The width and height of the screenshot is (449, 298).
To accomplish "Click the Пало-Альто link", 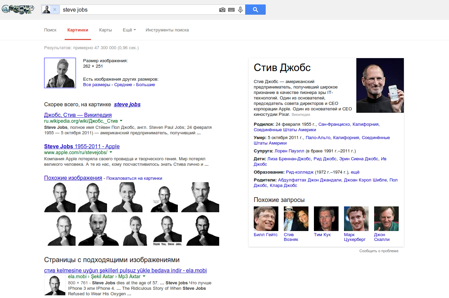I will [x=318, y=138].
